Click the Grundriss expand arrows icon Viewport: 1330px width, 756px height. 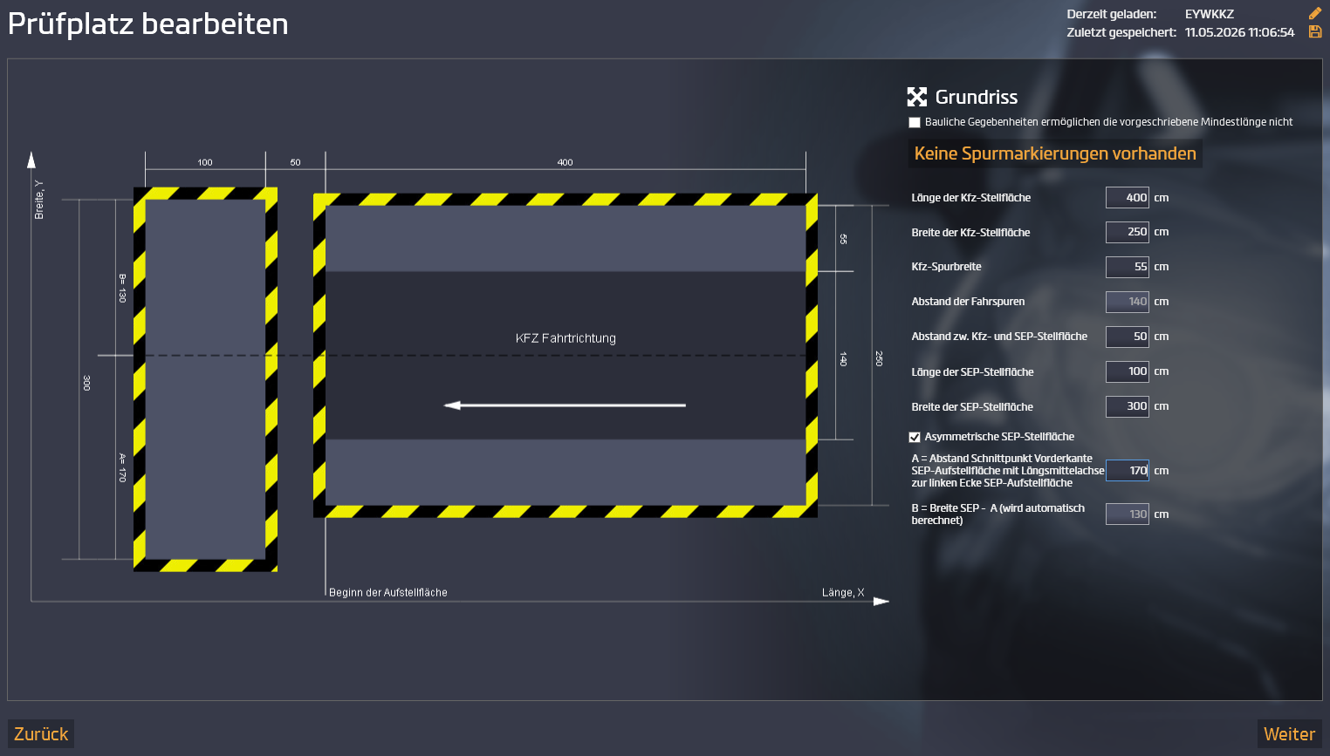click(x=917, y=97)
